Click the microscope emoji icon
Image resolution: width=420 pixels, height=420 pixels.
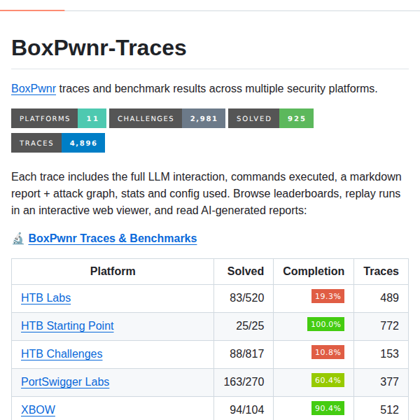coord(18,239)
